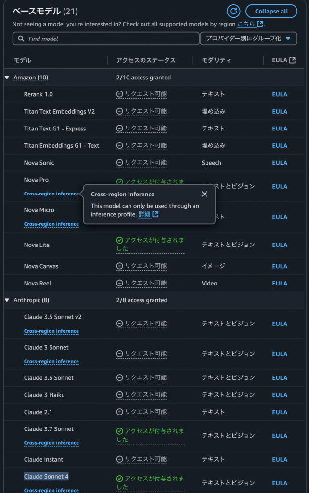Open EULA for Rerank 1.0
309x493 pixels.
pyautogui.click(x=280, y=94)
